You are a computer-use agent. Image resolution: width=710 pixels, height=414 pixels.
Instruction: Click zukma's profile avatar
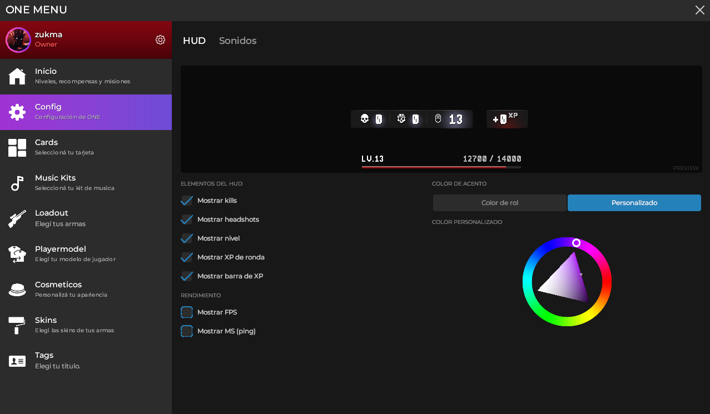(x=18, y=40)
